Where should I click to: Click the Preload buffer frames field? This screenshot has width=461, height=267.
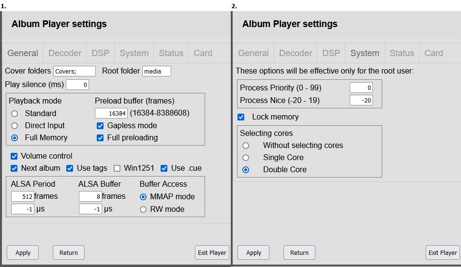(111, 113)
